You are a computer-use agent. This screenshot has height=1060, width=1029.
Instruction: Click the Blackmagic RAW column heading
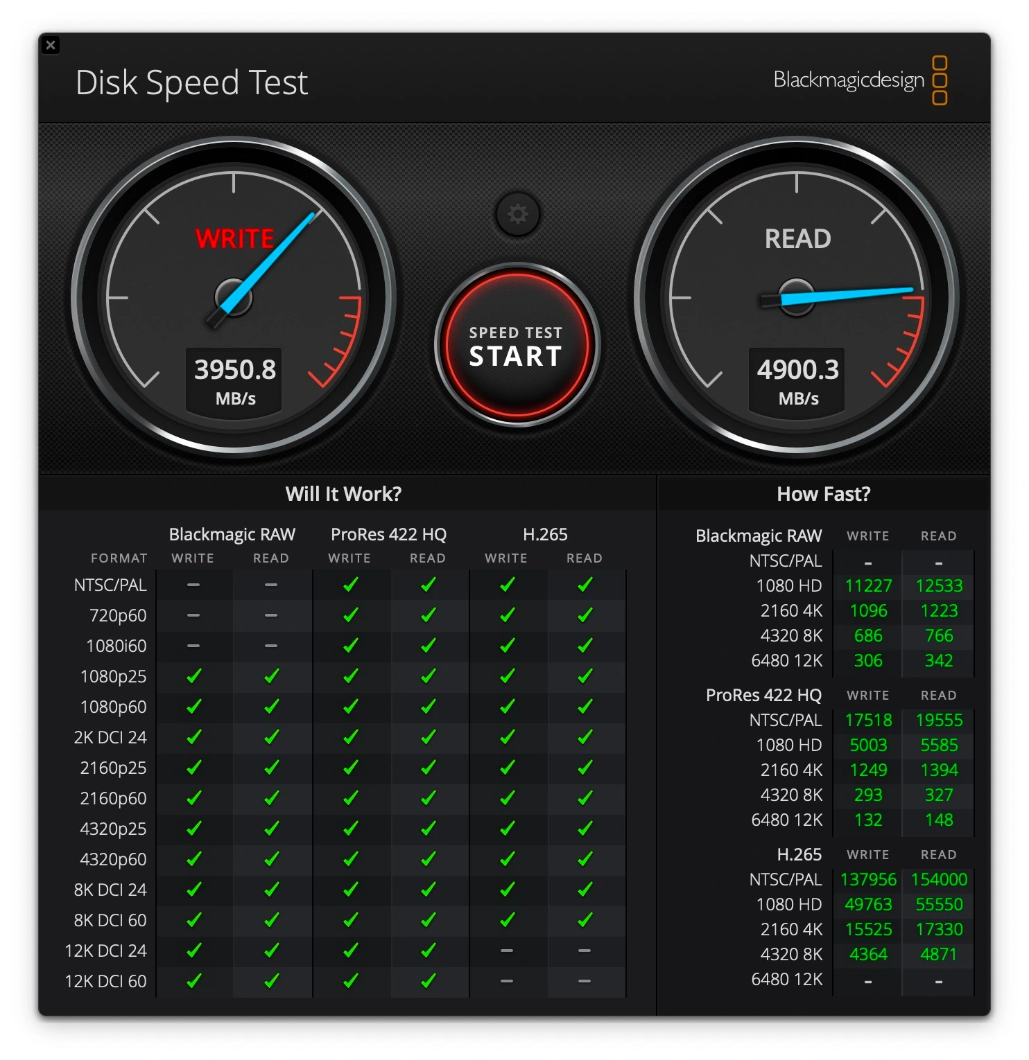tap(232, 534)
